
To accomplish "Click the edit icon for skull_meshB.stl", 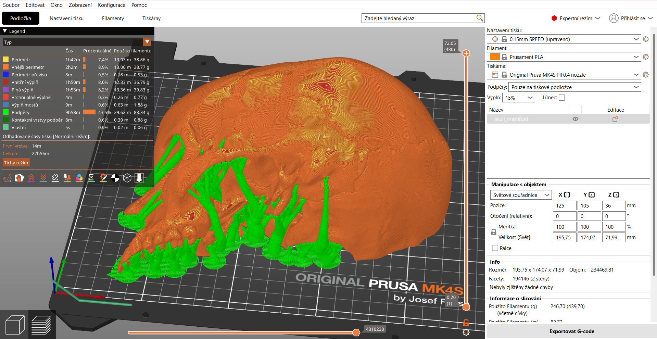I will coord(615,119).
